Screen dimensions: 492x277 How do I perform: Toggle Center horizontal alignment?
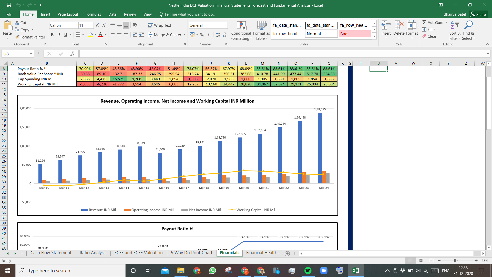[x=119, y=35]
